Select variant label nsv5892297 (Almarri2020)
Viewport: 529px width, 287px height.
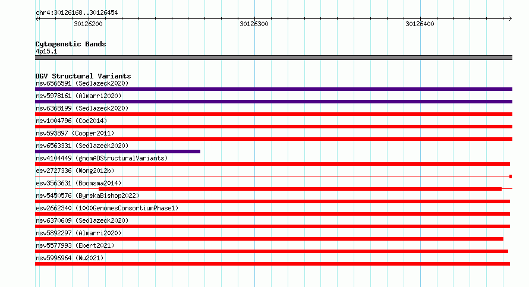click(78, 233)
